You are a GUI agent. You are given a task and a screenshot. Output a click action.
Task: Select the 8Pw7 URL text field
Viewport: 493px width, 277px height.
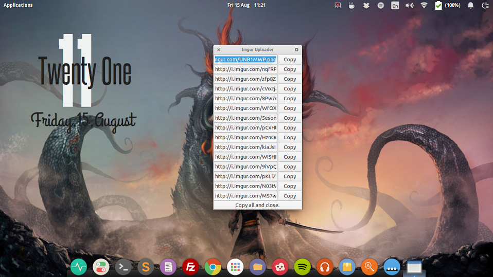click(245, 98)
